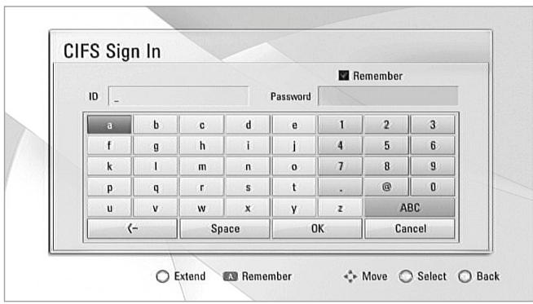The height and width of the screenshot is (304, 533).
Task: Switch keyboard to ABC uppercase mode
Action: pyautogui.click(x=410, y=208)
